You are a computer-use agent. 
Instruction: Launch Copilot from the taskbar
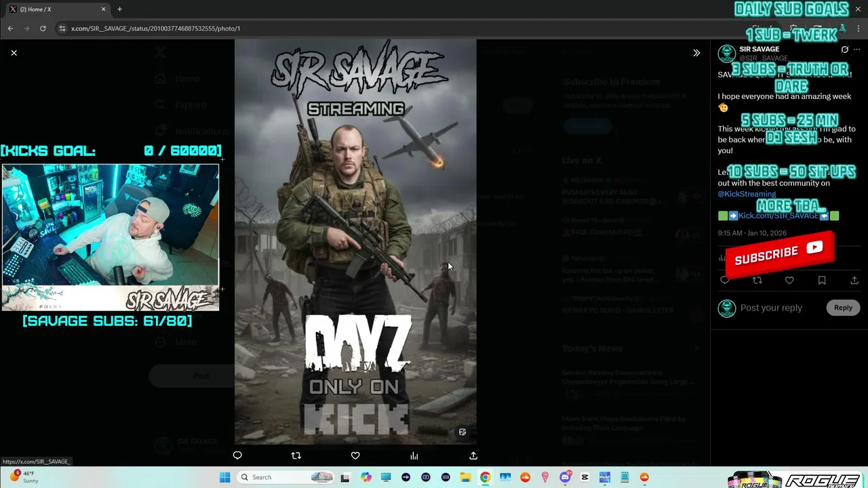[x=366, y=477]
